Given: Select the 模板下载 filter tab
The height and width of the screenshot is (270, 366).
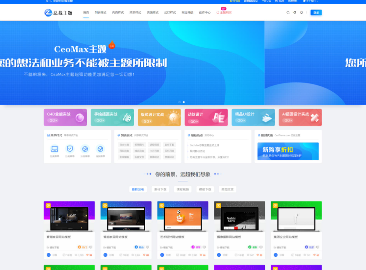Looking at the screenshot, I should 205,189.
